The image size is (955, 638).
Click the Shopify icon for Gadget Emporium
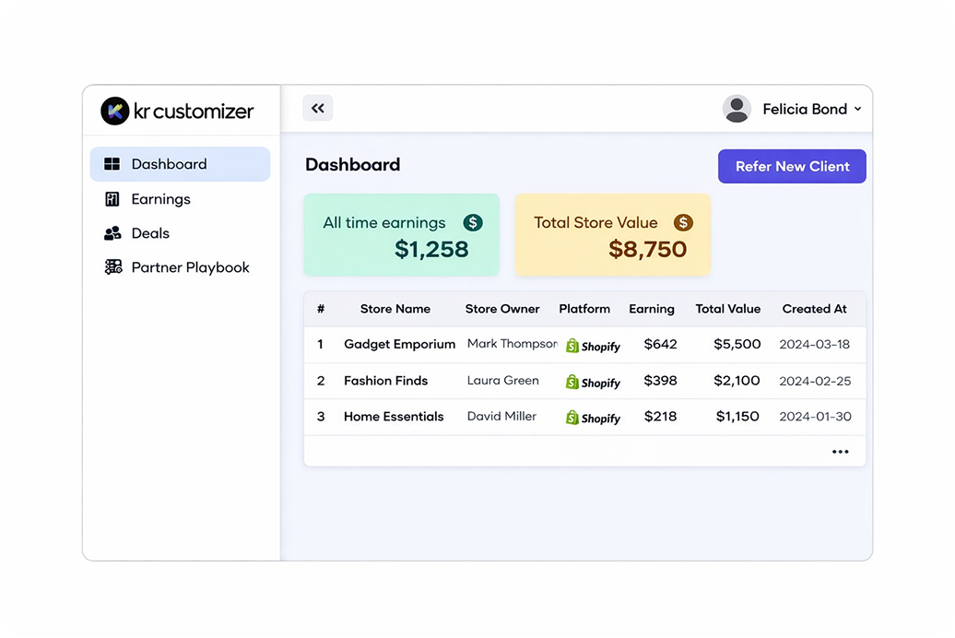tap(592, 346)
